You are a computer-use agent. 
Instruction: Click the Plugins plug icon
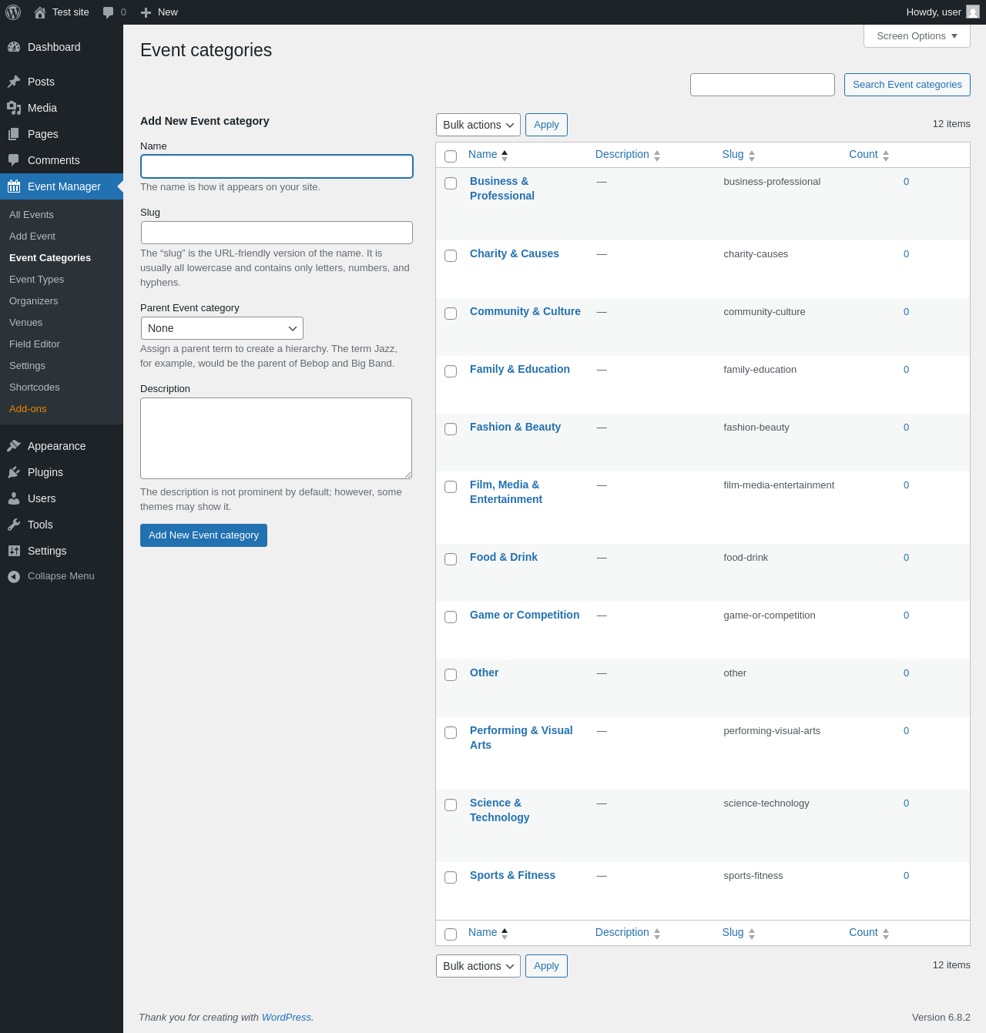pyautogui.click(x=14, y=472)
